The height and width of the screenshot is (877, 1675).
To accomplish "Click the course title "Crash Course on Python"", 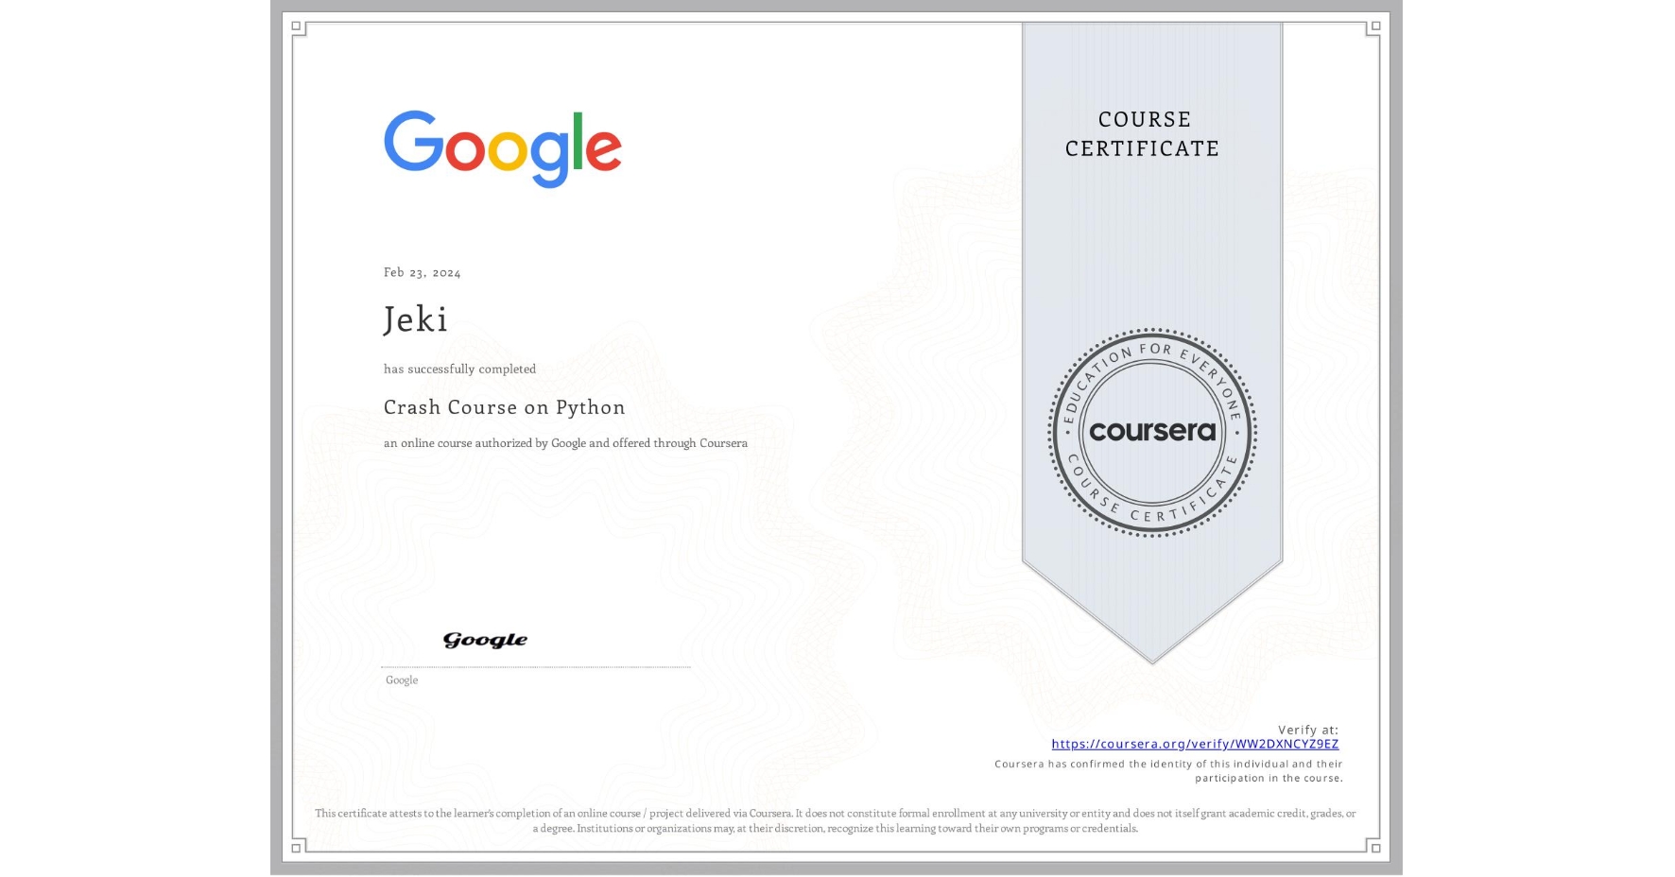I will pyautogui.click(x=505, y=407).
